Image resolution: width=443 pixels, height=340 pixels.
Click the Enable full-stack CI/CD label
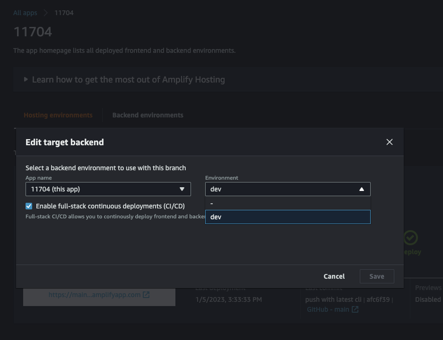point(110,206)
